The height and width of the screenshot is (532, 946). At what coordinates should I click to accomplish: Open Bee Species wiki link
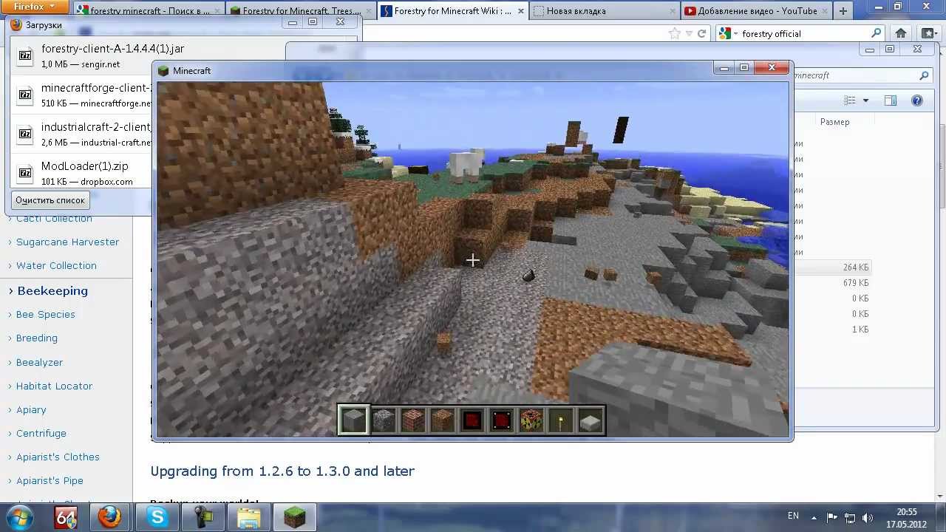tap(46, 314)
